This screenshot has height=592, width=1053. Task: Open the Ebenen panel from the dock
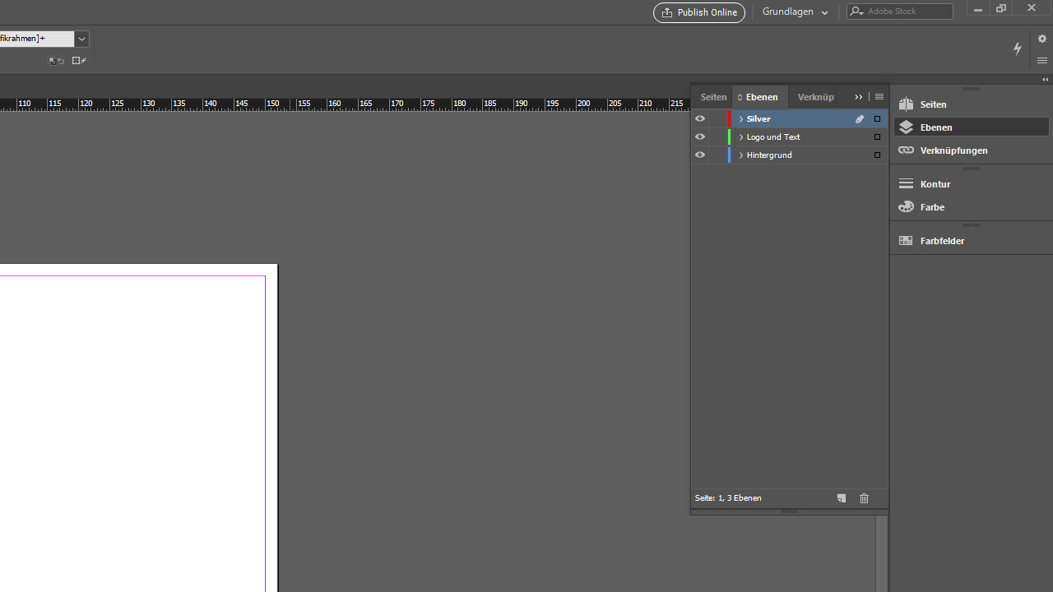(x=971, y=127)
